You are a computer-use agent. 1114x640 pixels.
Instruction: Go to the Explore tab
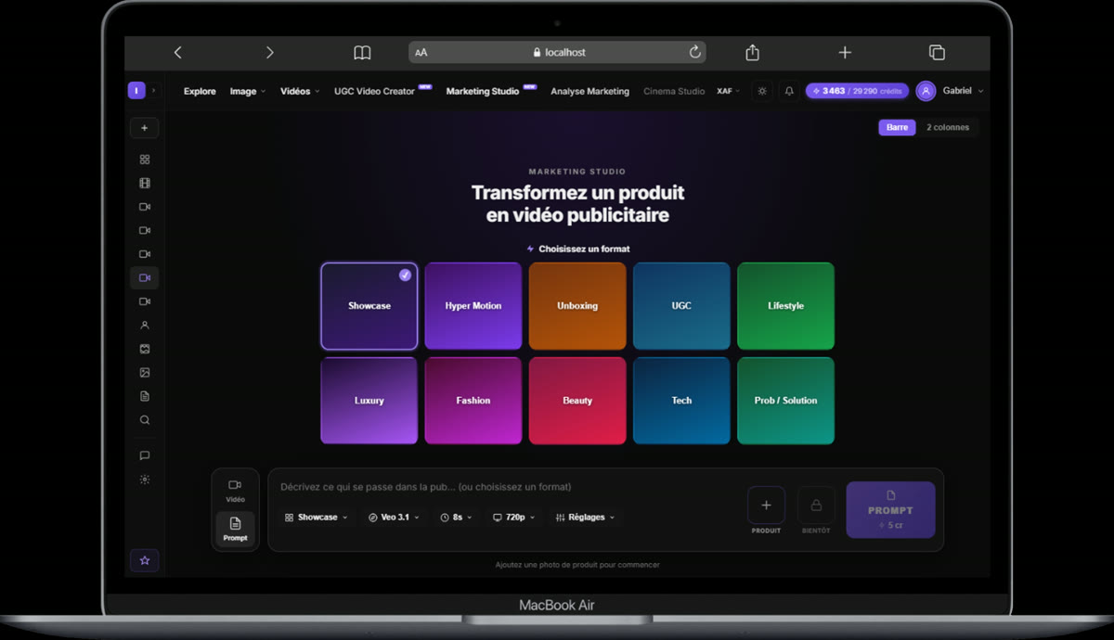[200, 91]
